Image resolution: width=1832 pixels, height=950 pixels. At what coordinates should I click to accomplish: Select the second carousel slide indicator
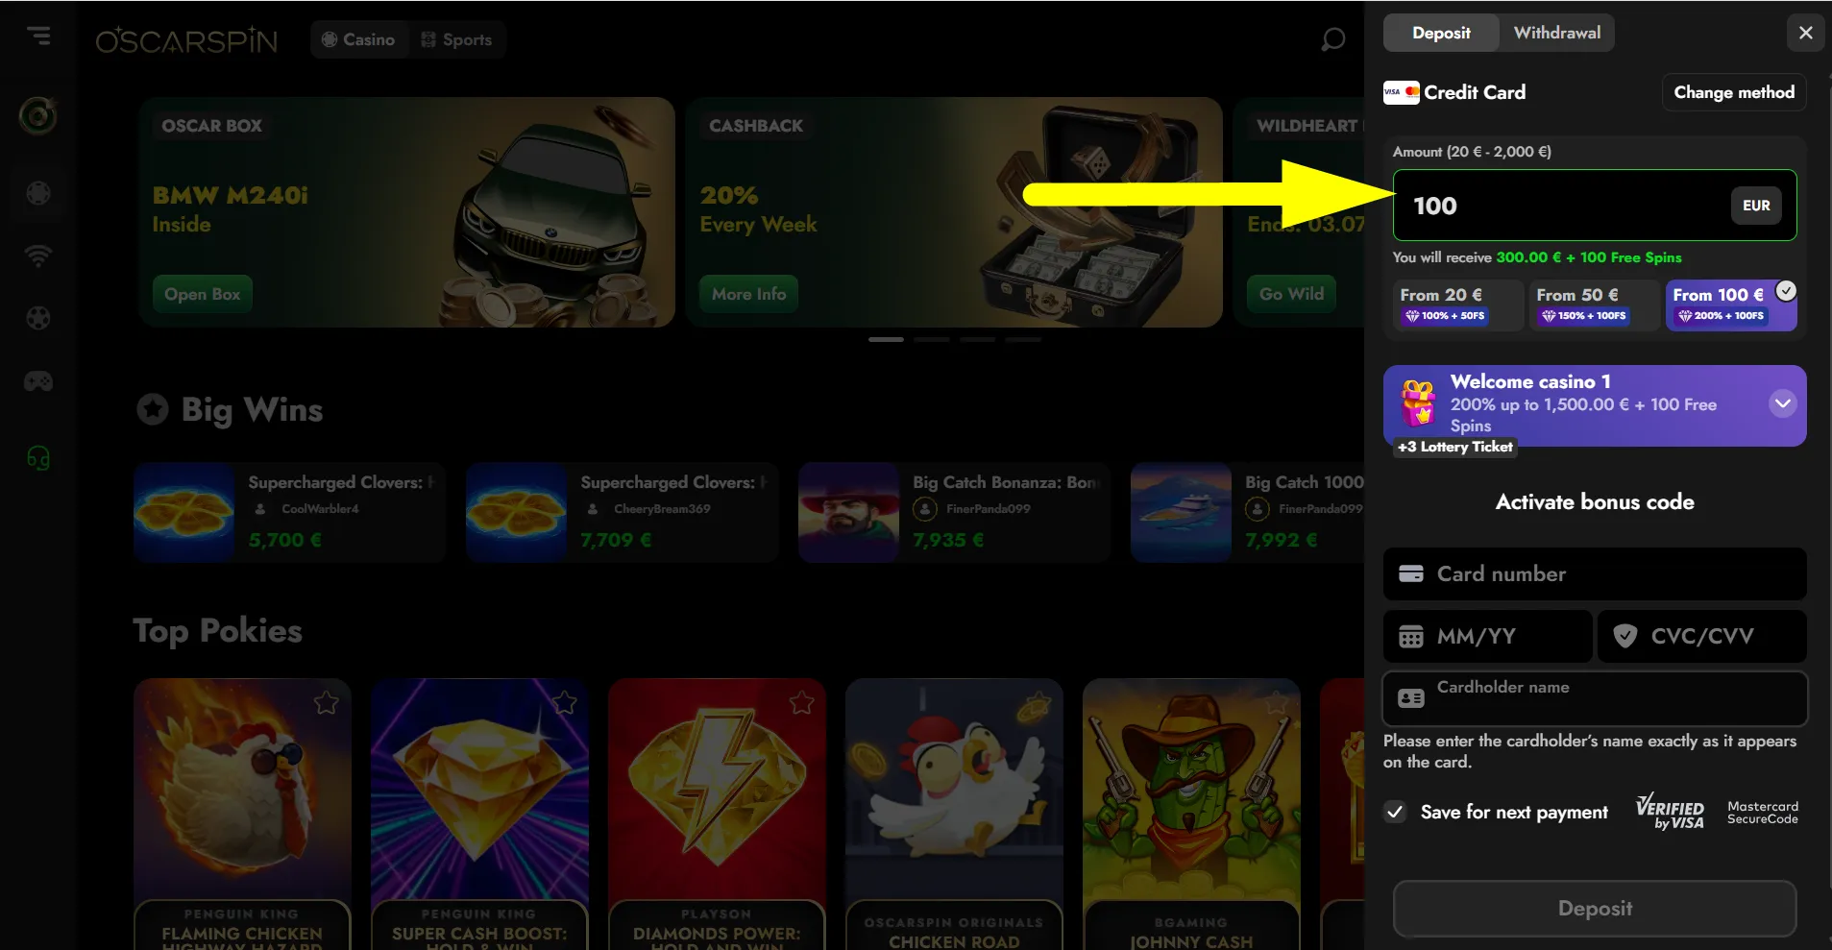click(x=932, y=339)
